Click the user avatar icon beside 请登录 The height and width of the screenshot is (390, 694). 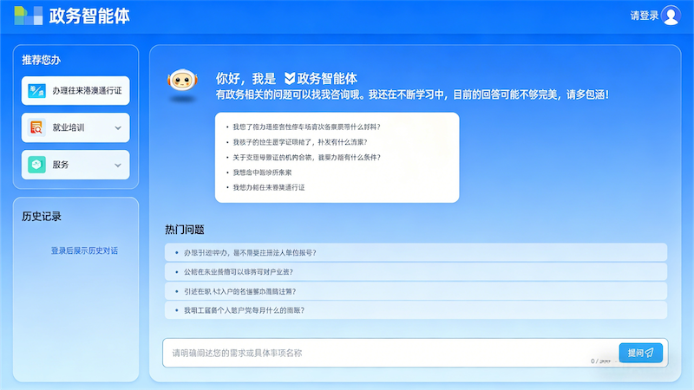[671, 16]
